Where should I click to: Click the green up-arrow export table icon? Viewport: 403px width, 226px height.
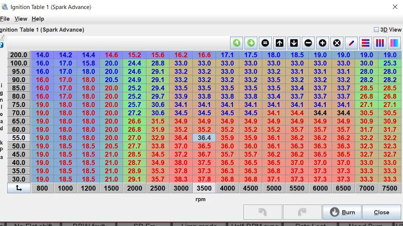pos(237,43)
